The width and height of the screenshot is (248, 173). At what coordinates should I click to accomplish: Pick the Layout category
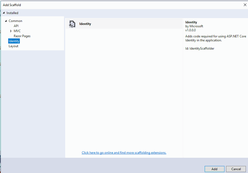pos(13,46)
